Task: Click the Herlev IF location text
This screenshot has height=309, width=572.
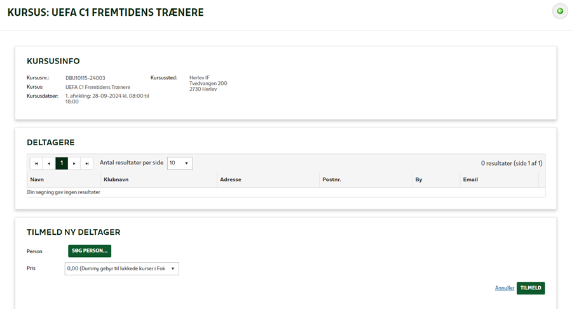Action: coord(199,77)
